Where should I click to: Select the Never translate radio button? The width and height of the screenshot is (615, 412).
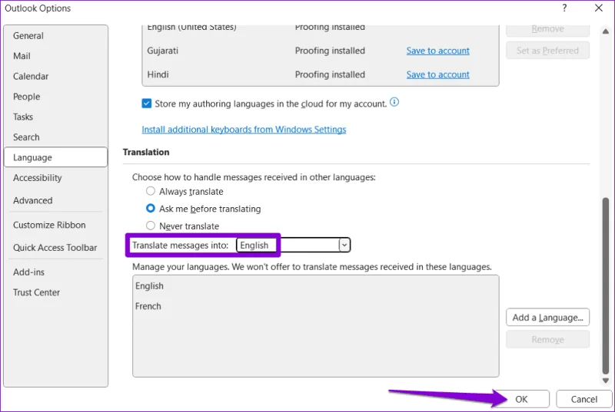(151, 226)
